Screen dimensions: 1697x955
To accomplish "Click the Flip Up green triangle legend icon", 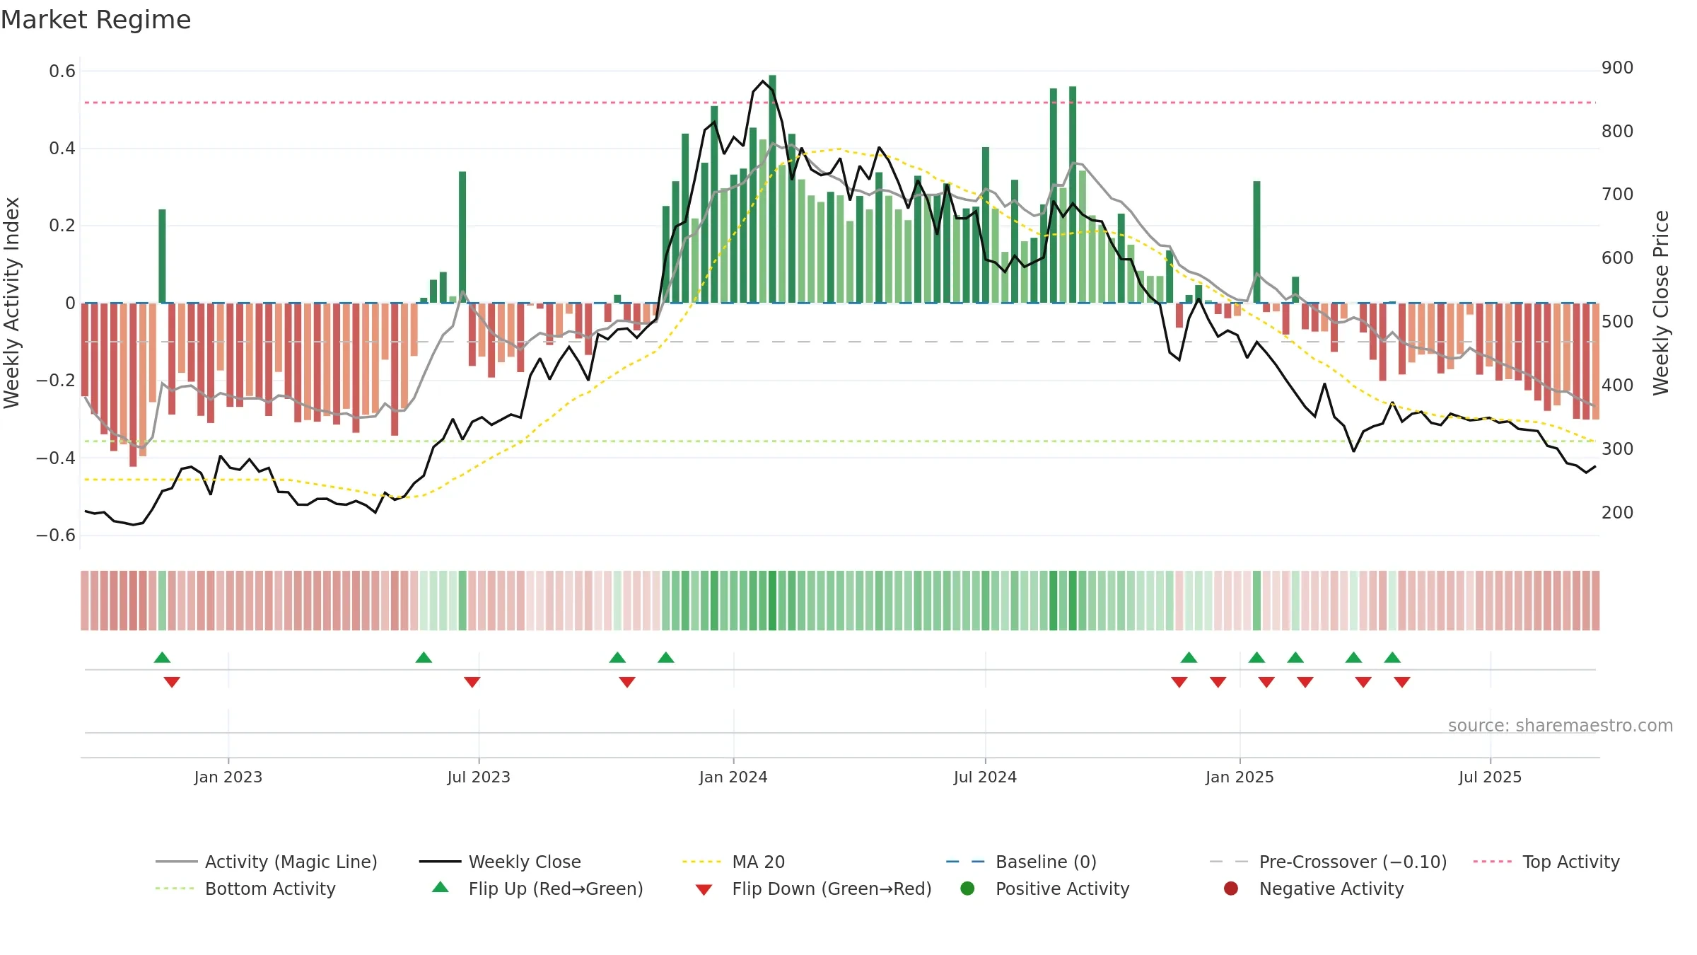I will click(x=441, y=887).
